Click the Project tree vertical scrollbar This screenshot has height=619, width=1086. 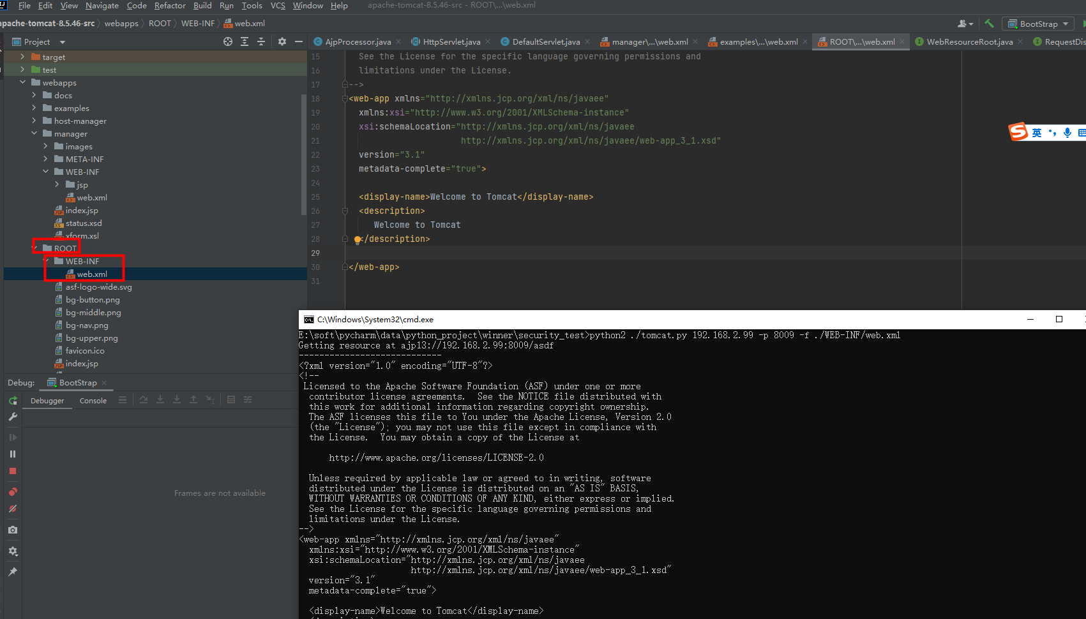[x=304, y=155]
